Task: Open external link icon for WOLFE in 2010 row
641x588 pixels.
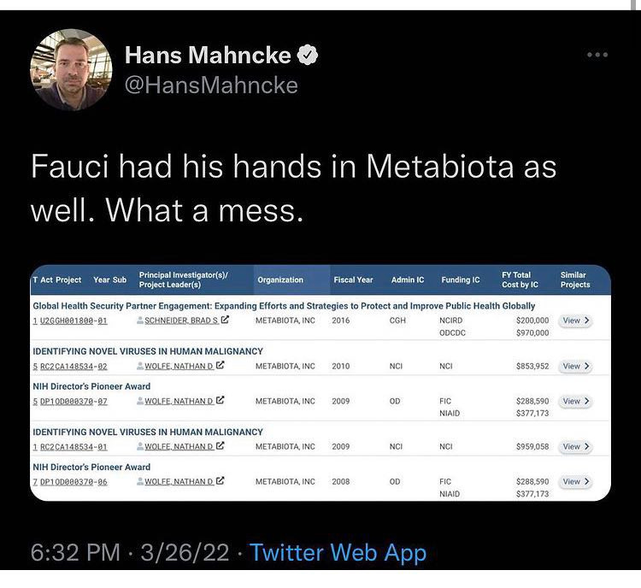Action: (x=220, y=365)
